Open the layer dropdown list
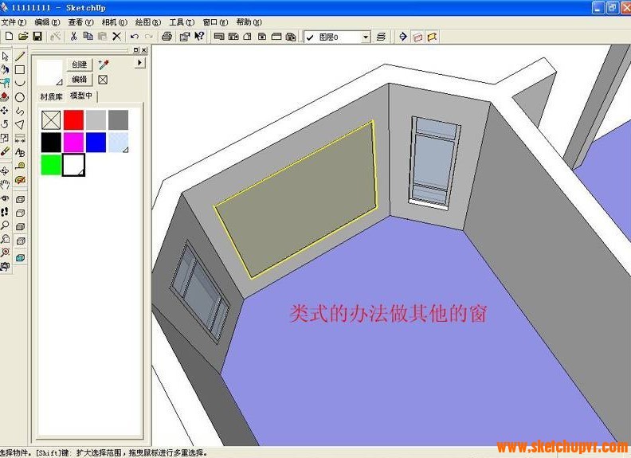 tap(366, 37)
